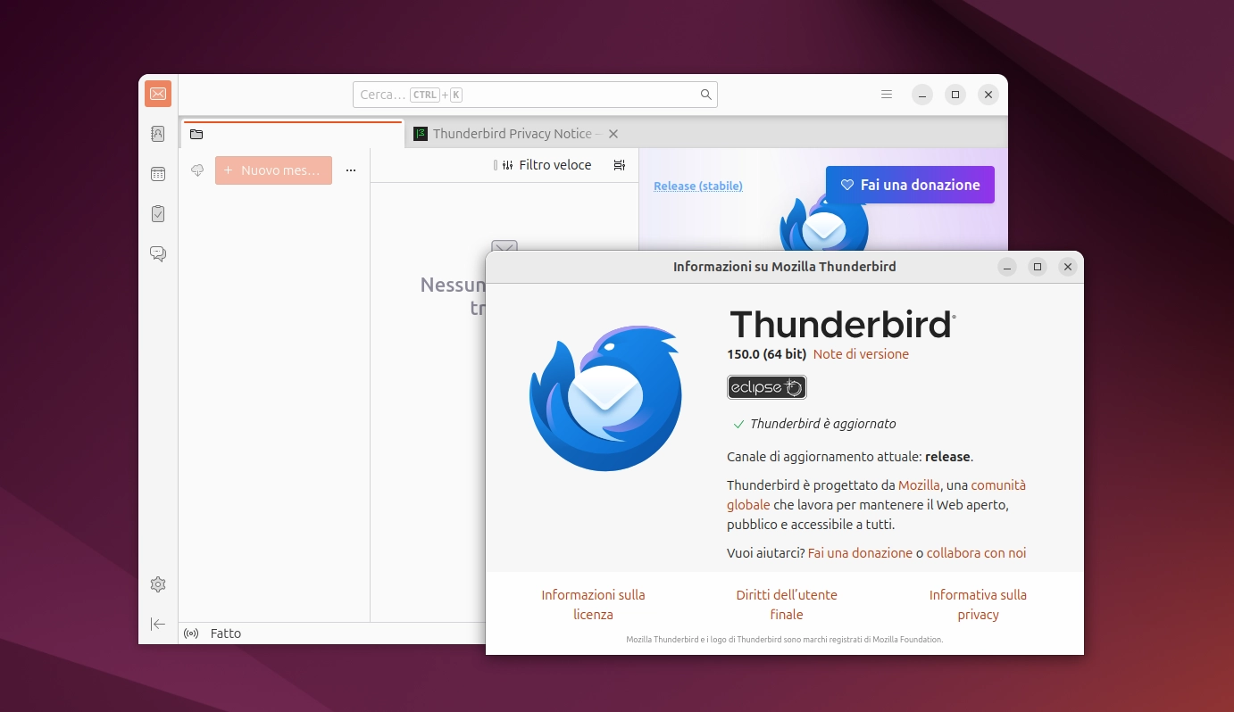Image resolution: width=1234 pixels, height=712 pixels.
Task: Open message list display options
Action: click(620, 165)
